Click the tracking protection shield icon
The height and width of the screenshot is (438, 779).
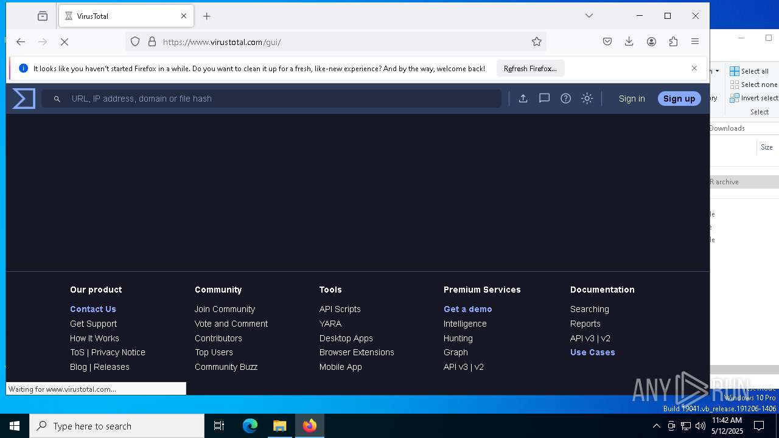135,42
